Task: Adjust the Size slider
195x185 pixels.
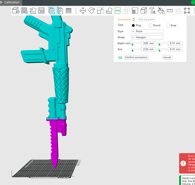Action: (x=136, y=50)
